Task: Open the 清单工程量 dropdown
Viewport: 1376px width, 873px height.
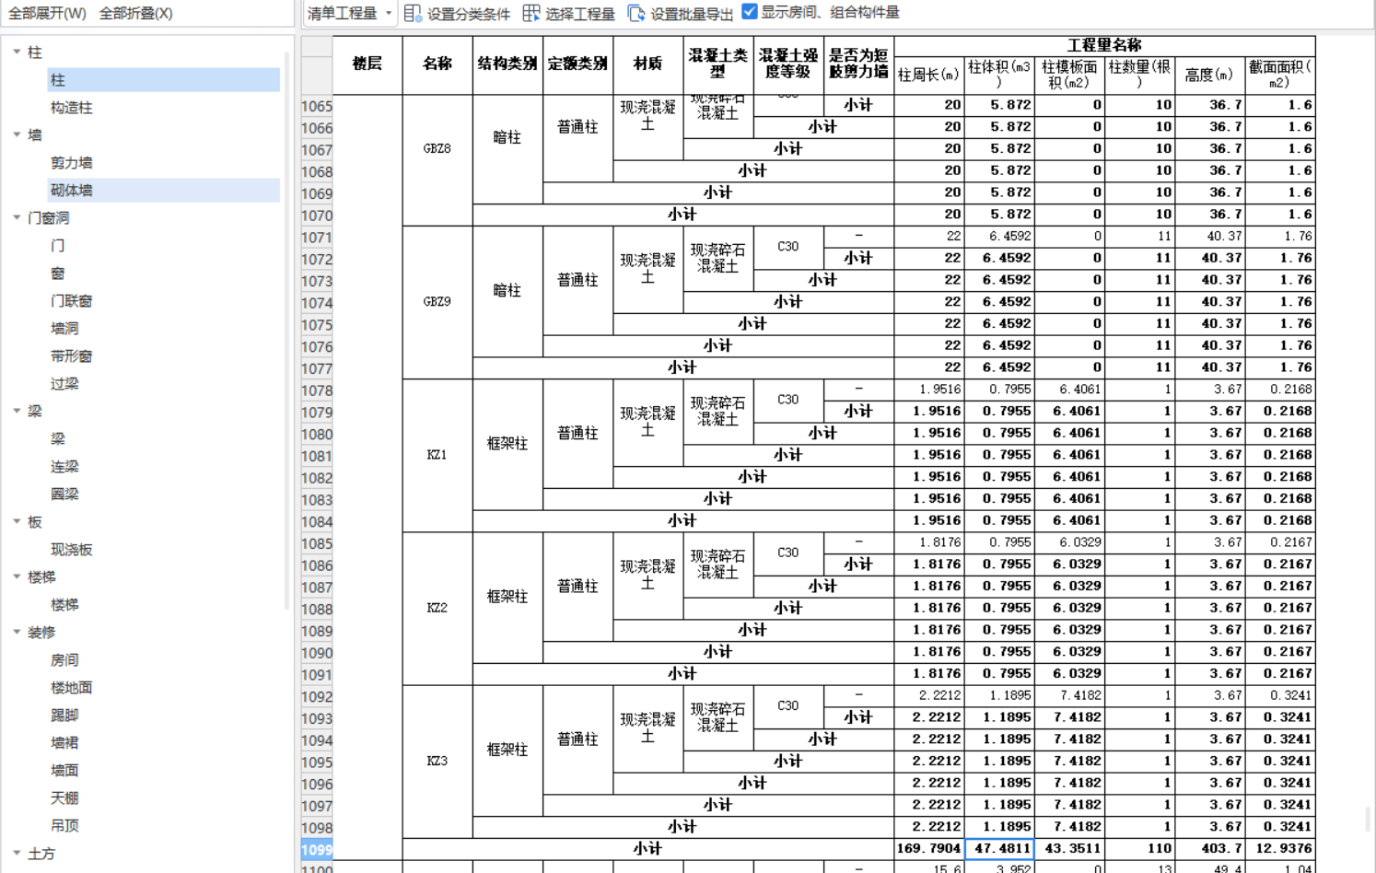Action: tap(349, 13)
